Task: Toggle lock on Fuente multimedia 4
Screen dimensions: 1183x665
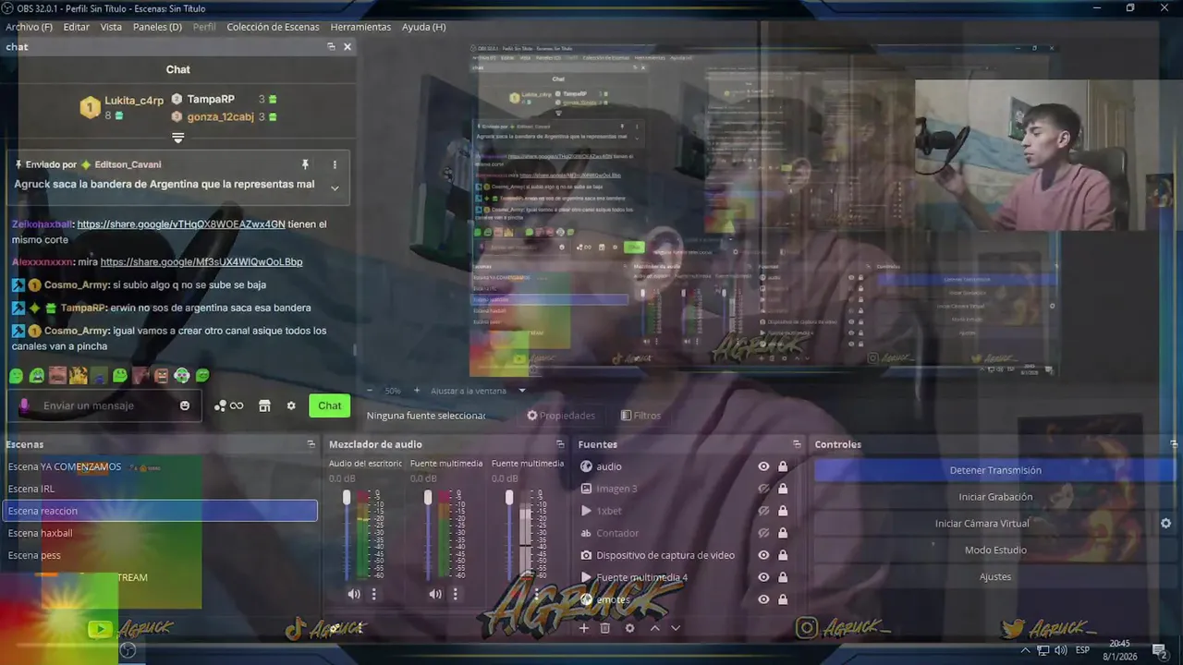Action: click(783, 577)
